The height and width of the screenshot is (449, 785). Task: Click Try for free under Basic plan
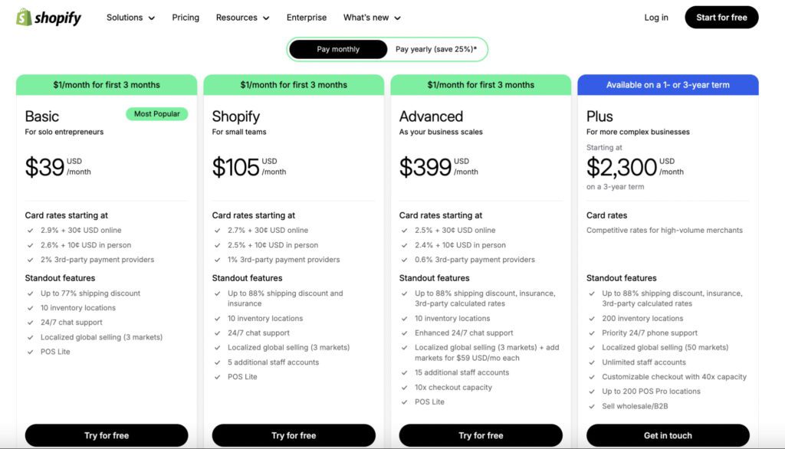[107, 435]
